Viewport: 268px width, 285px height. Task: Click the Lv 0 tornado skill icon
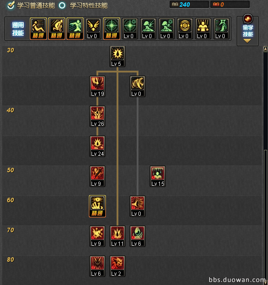(x=138, y=86)
